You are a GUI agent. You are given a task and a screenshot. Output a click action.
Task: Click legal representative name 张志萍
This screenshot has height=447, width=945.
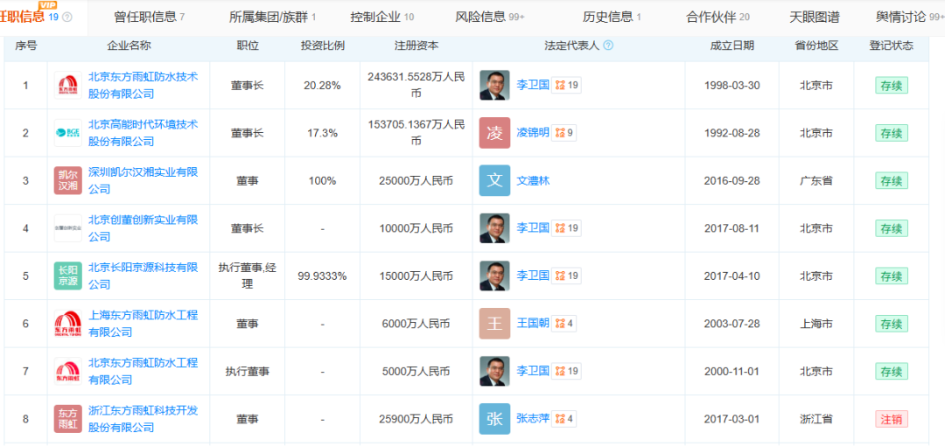[x=533, y=419]
